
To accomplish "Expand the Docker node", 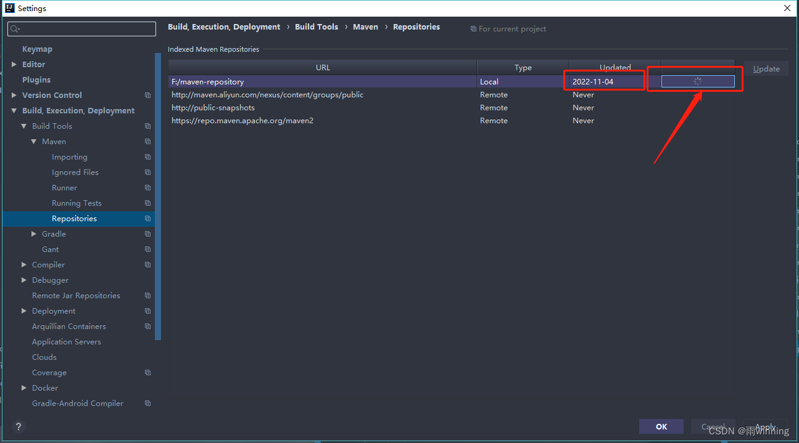I will pos(24,388).
